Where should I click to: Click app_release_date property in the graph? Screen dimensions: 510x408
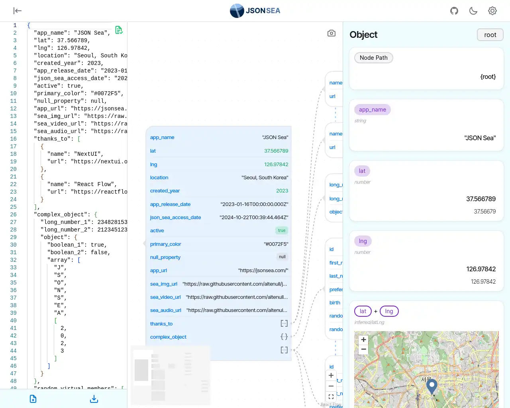coord(219,204)
